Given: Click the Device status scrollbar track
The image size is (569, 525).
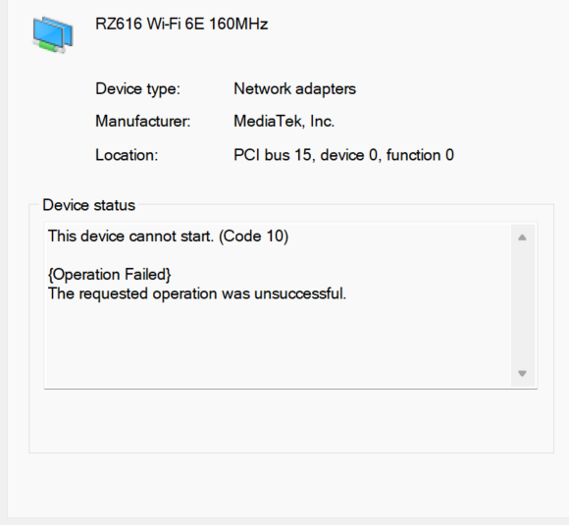Looking at the screenshot, I should click(x=523, y=306).
